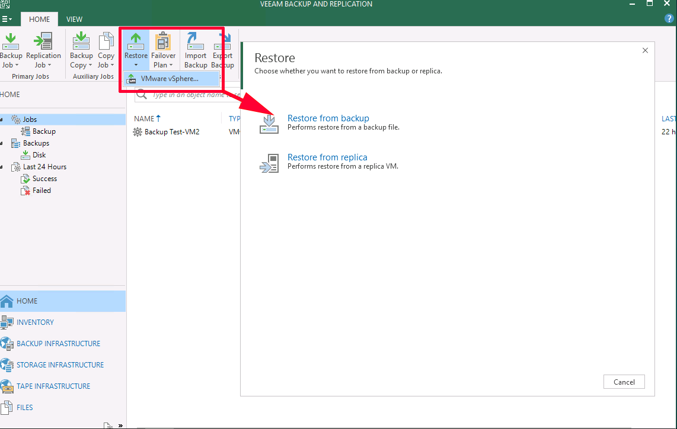Click the Copy Job ribbon icon
Screen dimensions: 677x429
(x=106, y=42)
